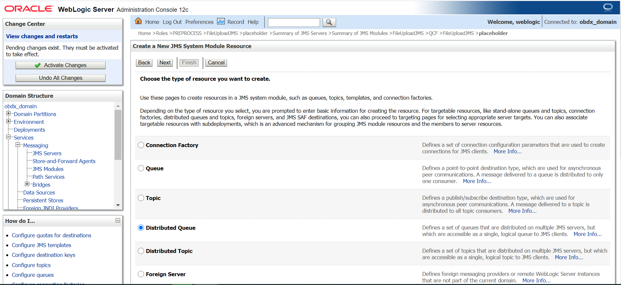Image resolution: width=621 pixels, height=285 pixels.
Task: Select the Connection Factory radio button
Action: click(141, 145)
